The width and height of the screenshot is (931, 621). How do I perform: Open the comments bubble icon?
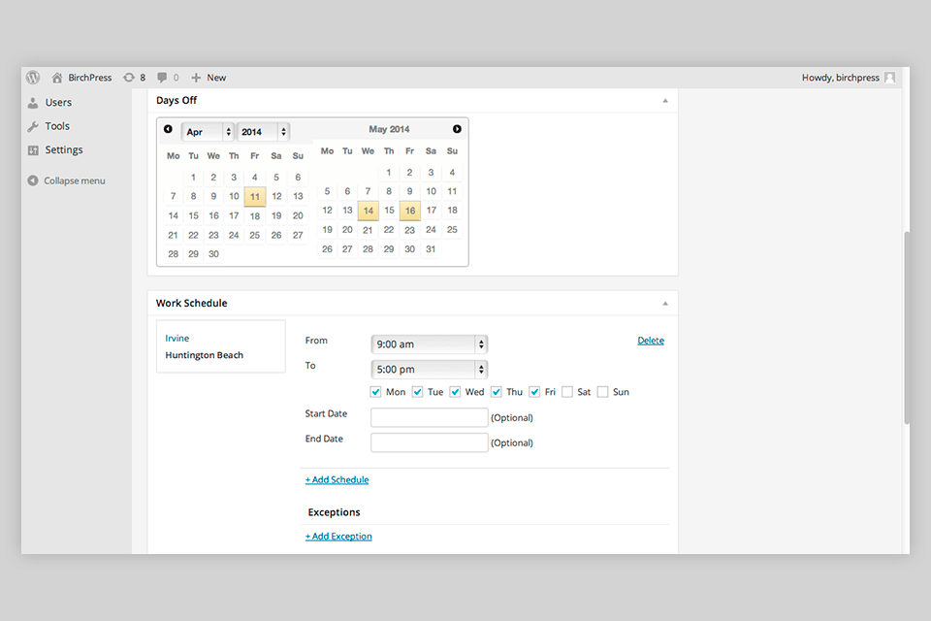pos(162,78)
